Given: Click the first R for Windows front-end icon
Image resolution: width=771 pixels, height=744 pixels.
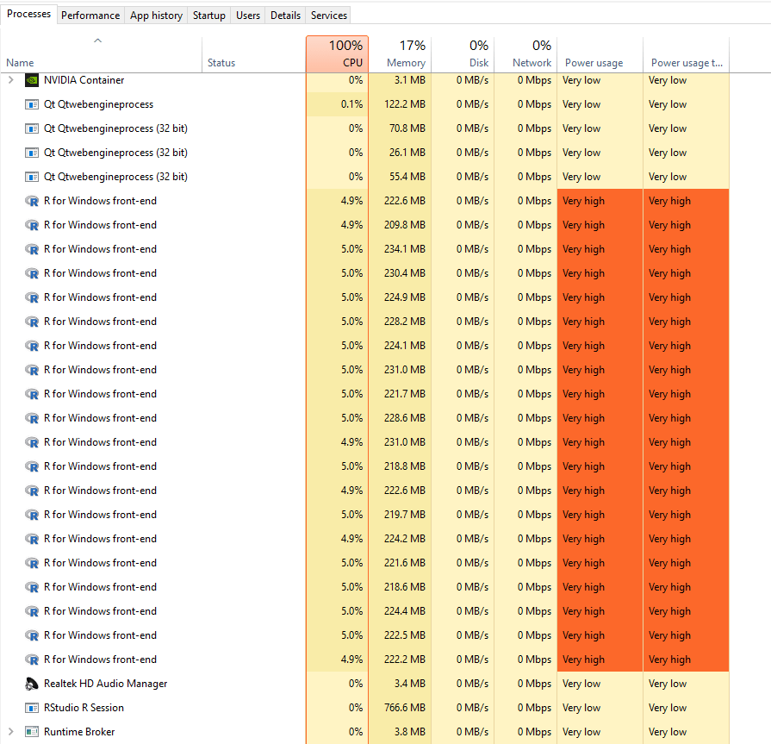Looking at the screenshot, I should point(32,201).
